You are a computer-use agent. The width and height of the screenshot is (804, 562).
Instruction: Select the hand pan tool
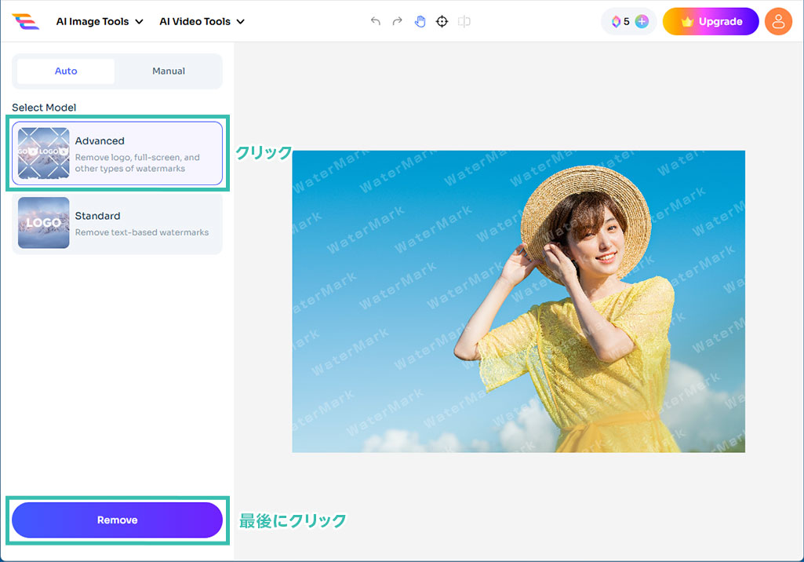[420, 21]
